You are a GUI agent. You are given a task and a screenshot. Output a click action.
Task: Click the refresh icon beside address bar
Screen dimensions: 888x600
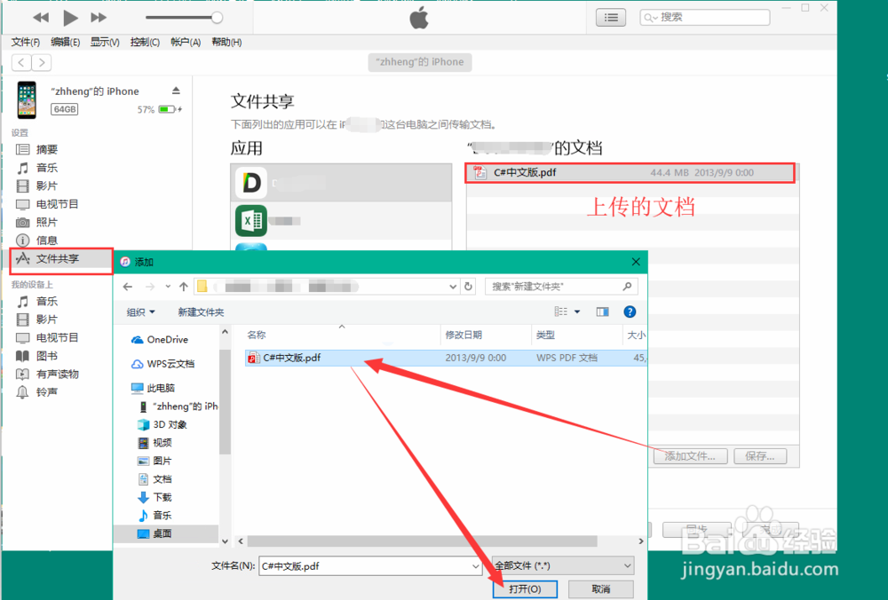[470, 286]
